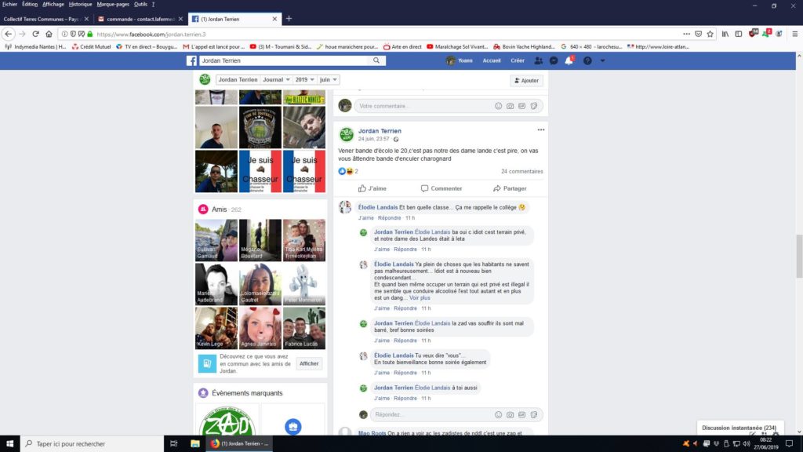The height and width of the screenshot is (452, 803).
Task: Click Sullivan Garnaud's friend thumbnail
Action: [216, 240]
